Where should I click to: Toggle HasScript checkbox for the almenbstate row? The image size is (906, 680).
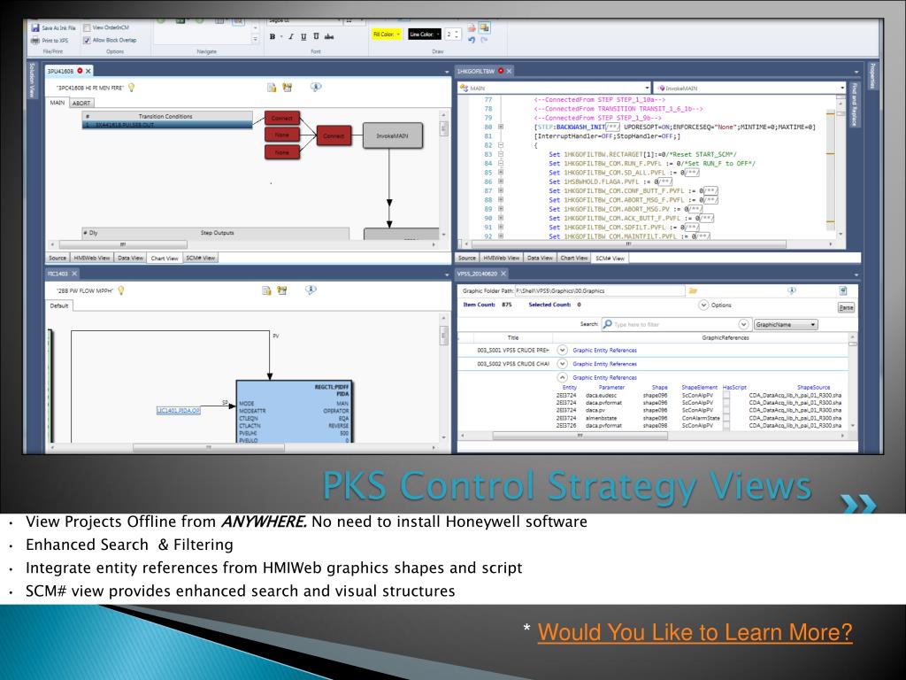click(x=726, y=418)
